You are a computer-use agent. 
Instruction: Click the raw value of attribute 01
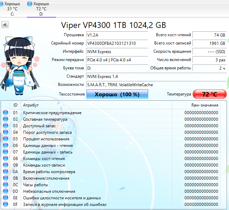pos(201,113)
